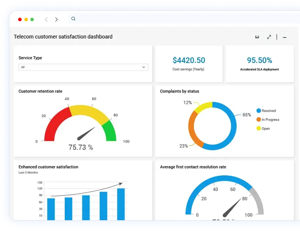Screen dimensions: 300x231
Task: Expand dashboard to fullscreen with arrows icon
Action: 269,37
